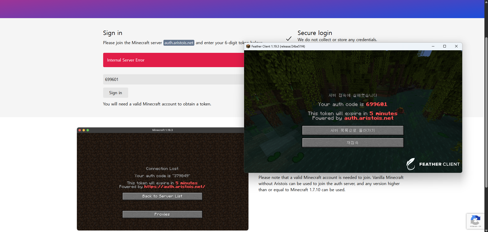Image resolution: width=488 pixels, height=232 pixels.
Task: Minimize the Feather Client window
Action: point(433,46)
